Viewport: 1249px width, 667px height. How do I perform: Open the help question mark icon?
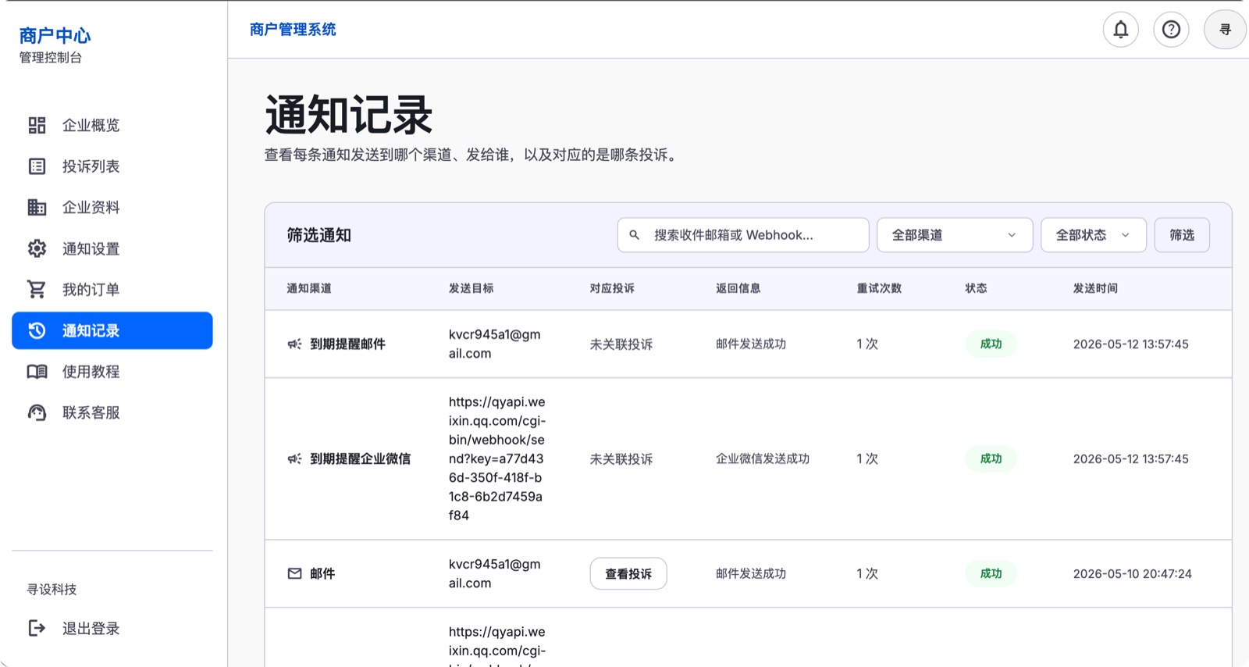click(x=1171, y=30)
